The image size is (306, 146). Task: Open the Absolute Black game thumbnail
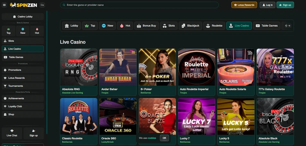[275, 117]
